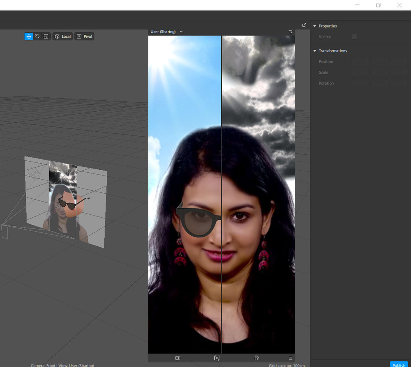Image resolution: width=411 pixels, height=367 pixels.
Task: Toggle the Visible checkbox
Action: [355, 37]
